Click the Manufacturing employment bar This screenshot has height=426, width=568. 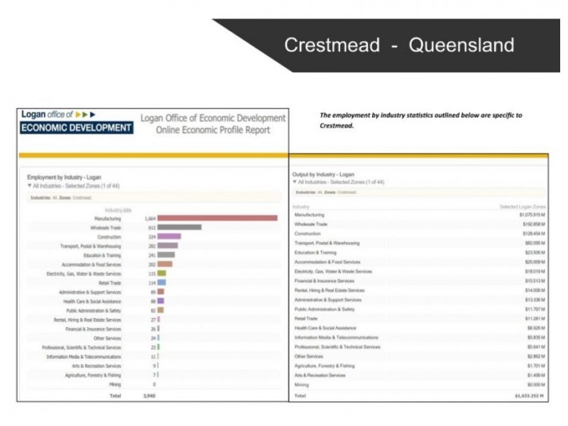point(217,218)
